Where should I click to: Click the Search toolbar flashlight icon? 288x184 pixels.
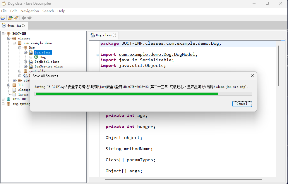[x=16, y=18]
